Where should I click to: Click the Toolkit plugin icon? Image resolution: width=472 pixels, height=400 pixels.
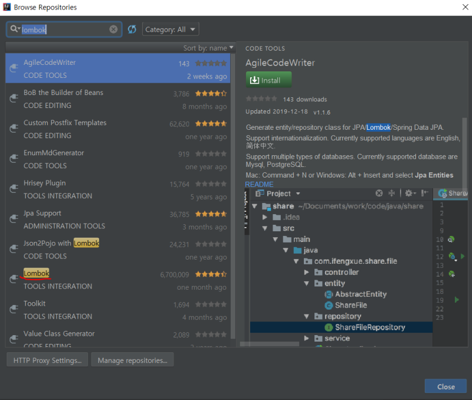click(x=14, y=309)
